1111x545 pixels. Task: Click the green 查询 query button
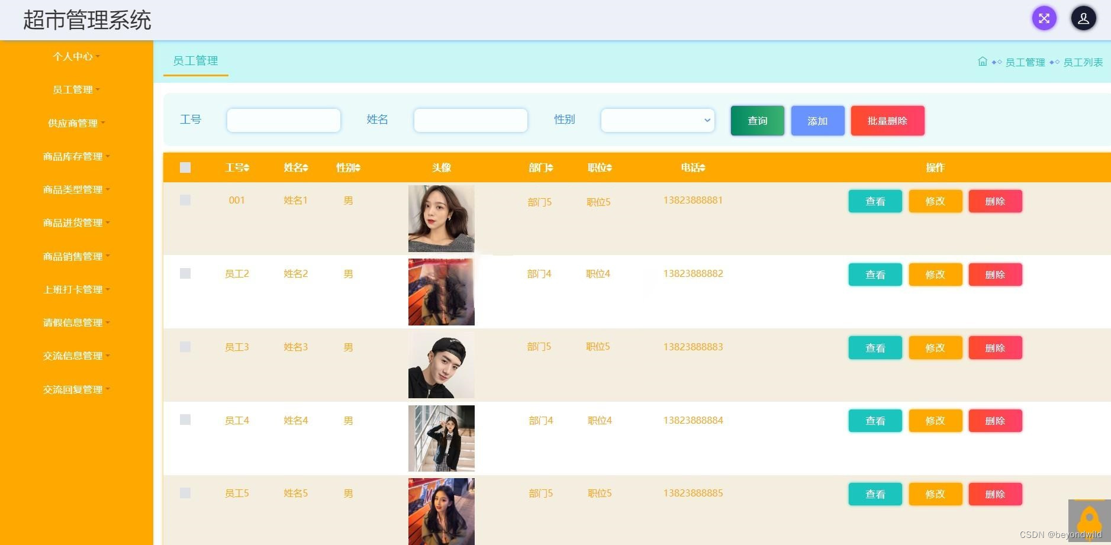click(757, 120)
